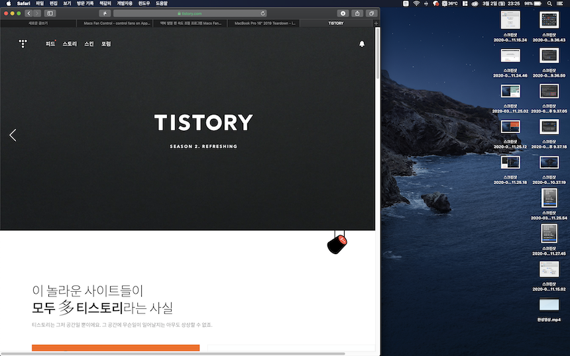This screenshot has width=570, height=356.
Task: Click the Safari vertical scrollbar
Action: point(378,53)
